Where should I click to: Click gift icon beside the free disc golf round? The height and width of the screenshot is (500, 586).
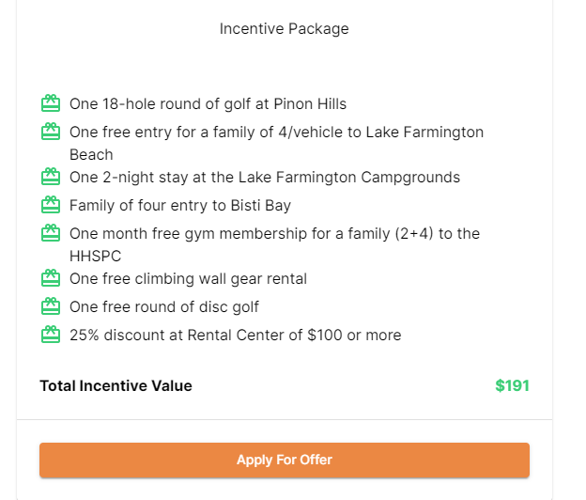coord(51,306)
